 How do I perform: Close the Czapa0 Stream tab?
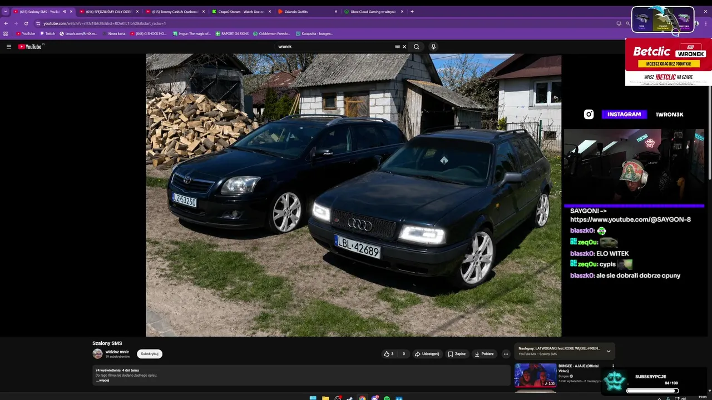(270, 12)
